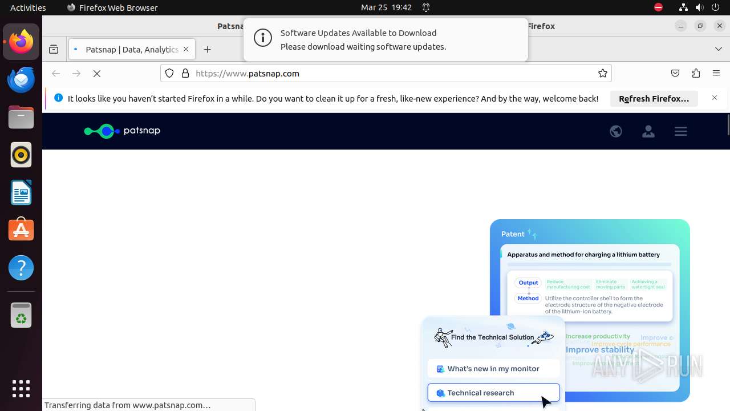Open the volume indicator

click(x=700, y=7)
